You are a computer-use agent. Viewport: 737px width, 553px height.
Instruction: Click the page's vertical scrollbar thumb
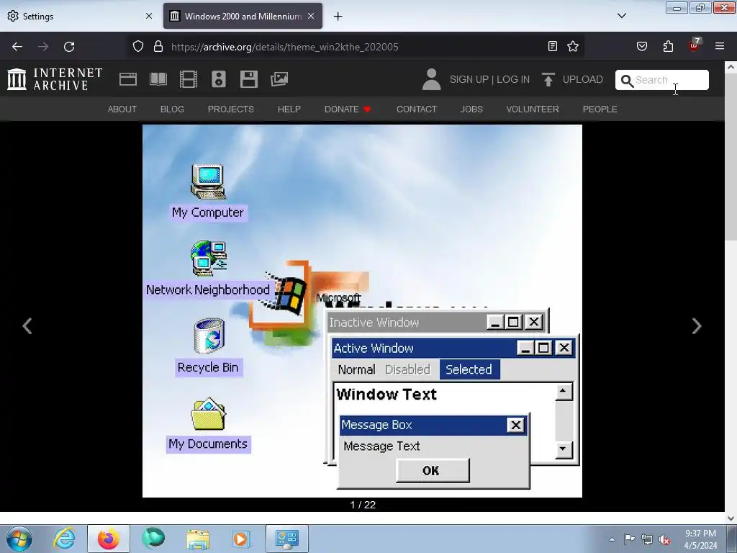(731, 158)
